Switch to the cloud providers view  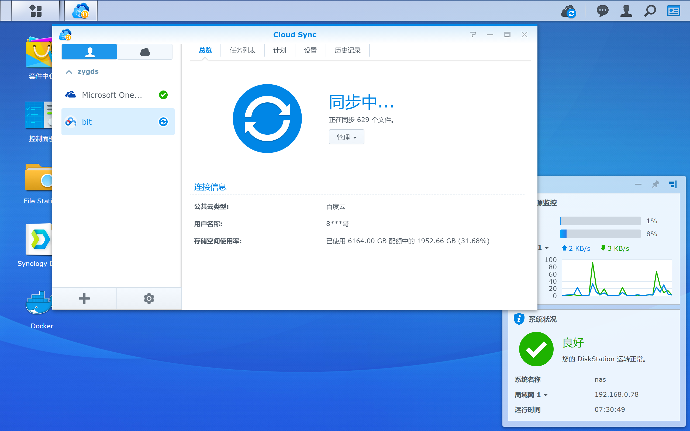coord(145,52)
